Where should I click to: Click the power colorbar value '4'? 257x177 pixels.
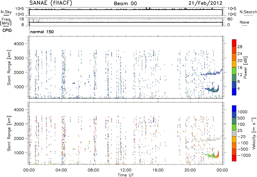click(x=238, y=88)
